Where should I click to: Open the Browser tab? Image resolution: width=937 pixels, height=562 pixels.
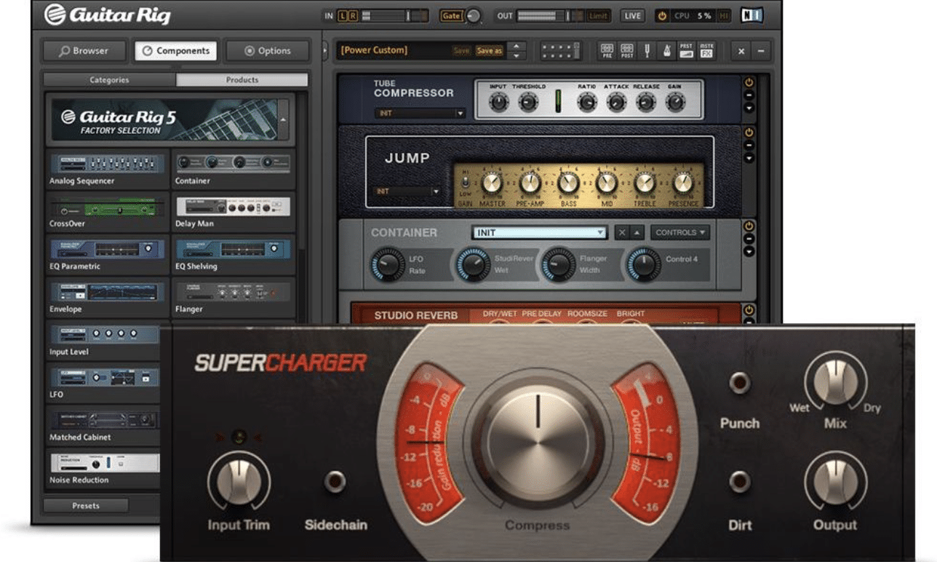(84, 51)
